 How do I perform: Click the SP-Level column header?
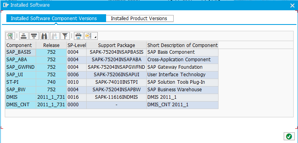pos(77,45)
